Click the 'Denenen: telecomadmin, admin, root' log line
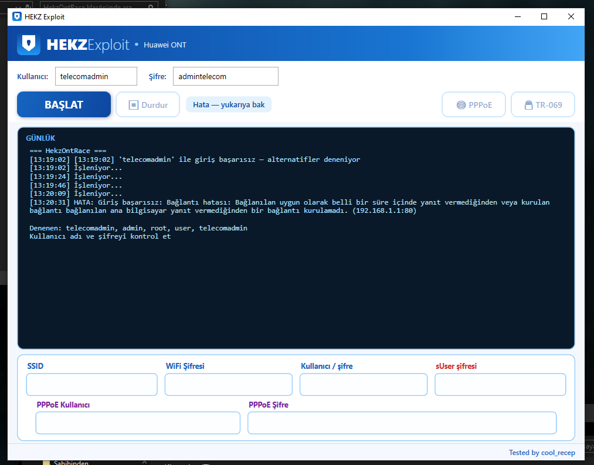Viewport: 594px width, 465px height. point(138,228)
